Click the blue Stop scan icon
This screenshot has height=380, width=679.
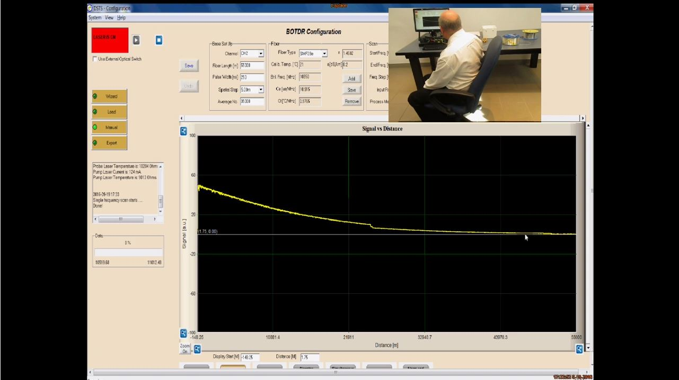159,40
